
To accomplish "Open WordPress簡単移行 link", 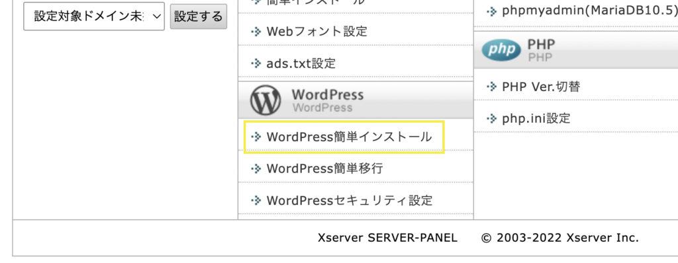I will pyautogui.click(x=324, y=169).
